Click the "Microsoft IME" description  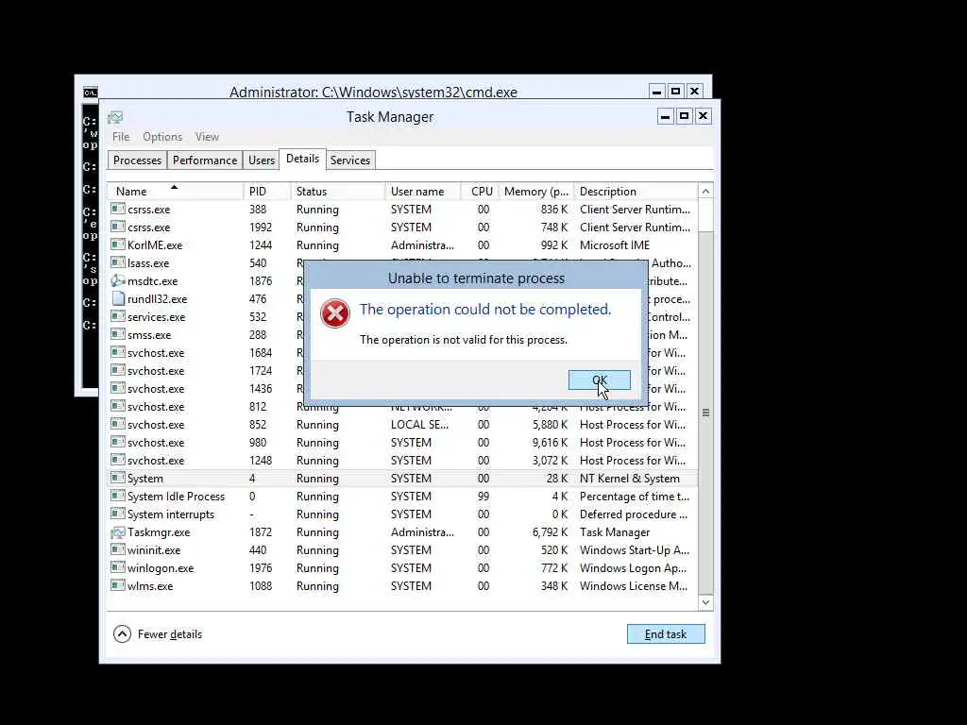click(x=615, y=245)
